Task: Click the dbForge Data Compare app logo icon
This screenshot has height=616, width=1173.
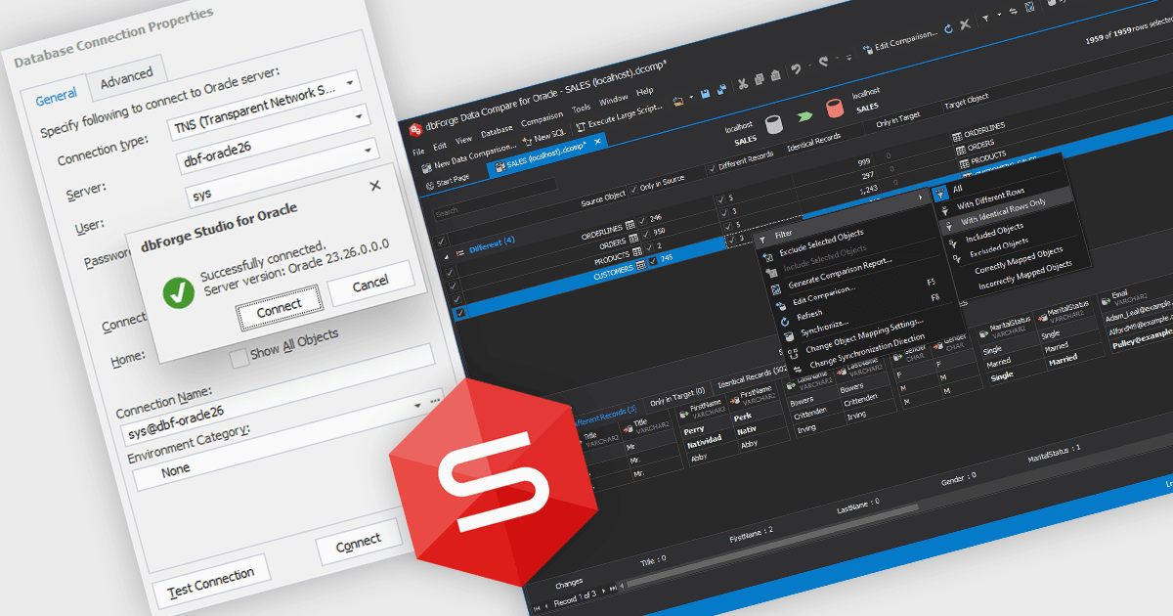Action: pyautogui.click(x=415, y=130)
